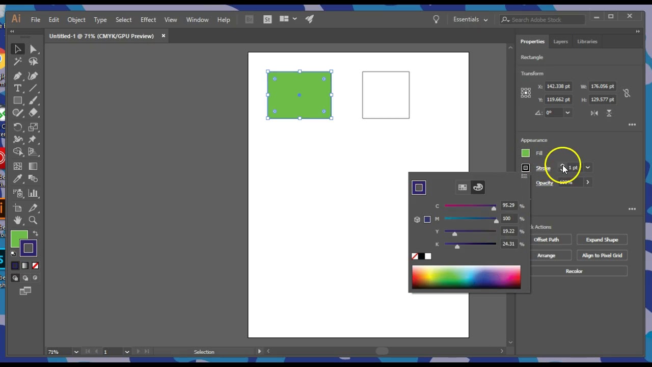
Task: Switch color popup to Color Mixer view
Action: [x=478, y=188]
